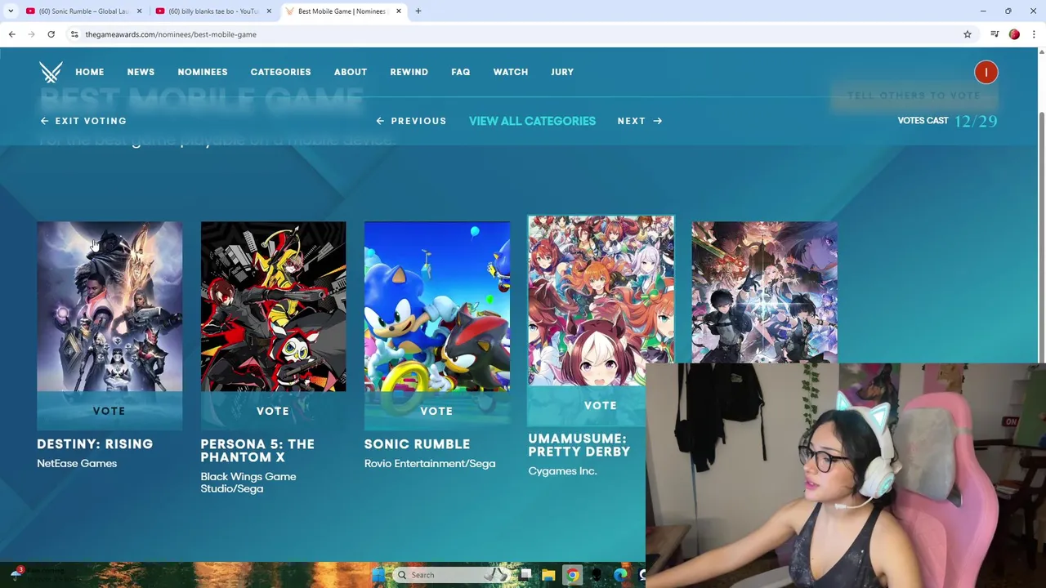Viewport: 1046px width, 588px height.
Task: Open the user profile avatar icon
Action: tap(986, 72)
